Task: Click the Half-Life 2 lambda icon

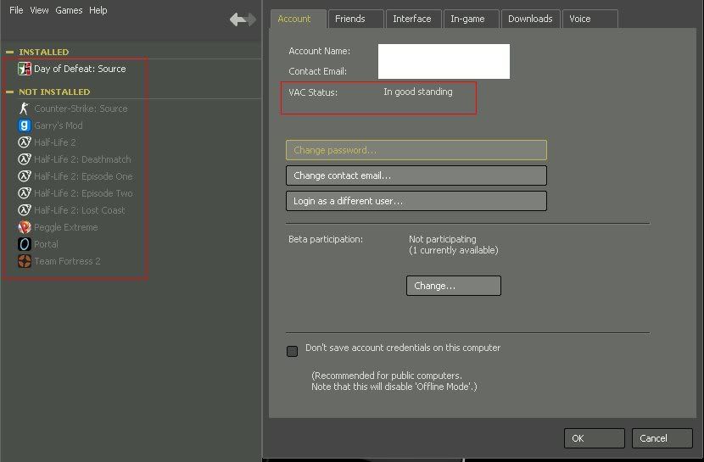Action: [25, 142]
